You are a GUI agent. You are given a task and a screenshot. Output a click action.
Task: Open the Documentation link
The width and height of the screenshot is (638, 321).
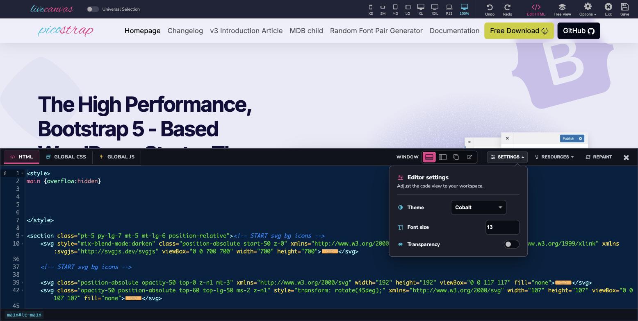coord(454,31)
